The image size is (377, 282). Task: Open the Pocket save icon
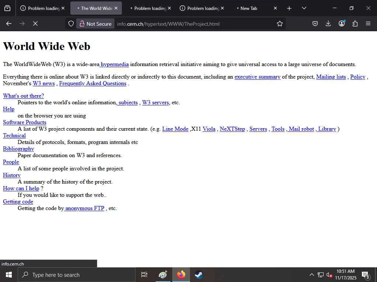pyautogui.click(x=315, y=23)
